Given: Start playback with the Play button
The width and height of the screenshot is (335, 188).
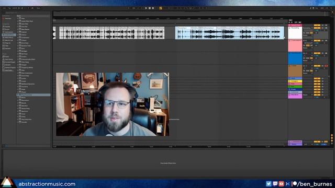Looking at the screenshot, I should coord(146,8).
